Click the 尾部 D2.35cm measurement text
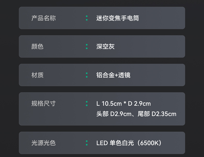 157,114
